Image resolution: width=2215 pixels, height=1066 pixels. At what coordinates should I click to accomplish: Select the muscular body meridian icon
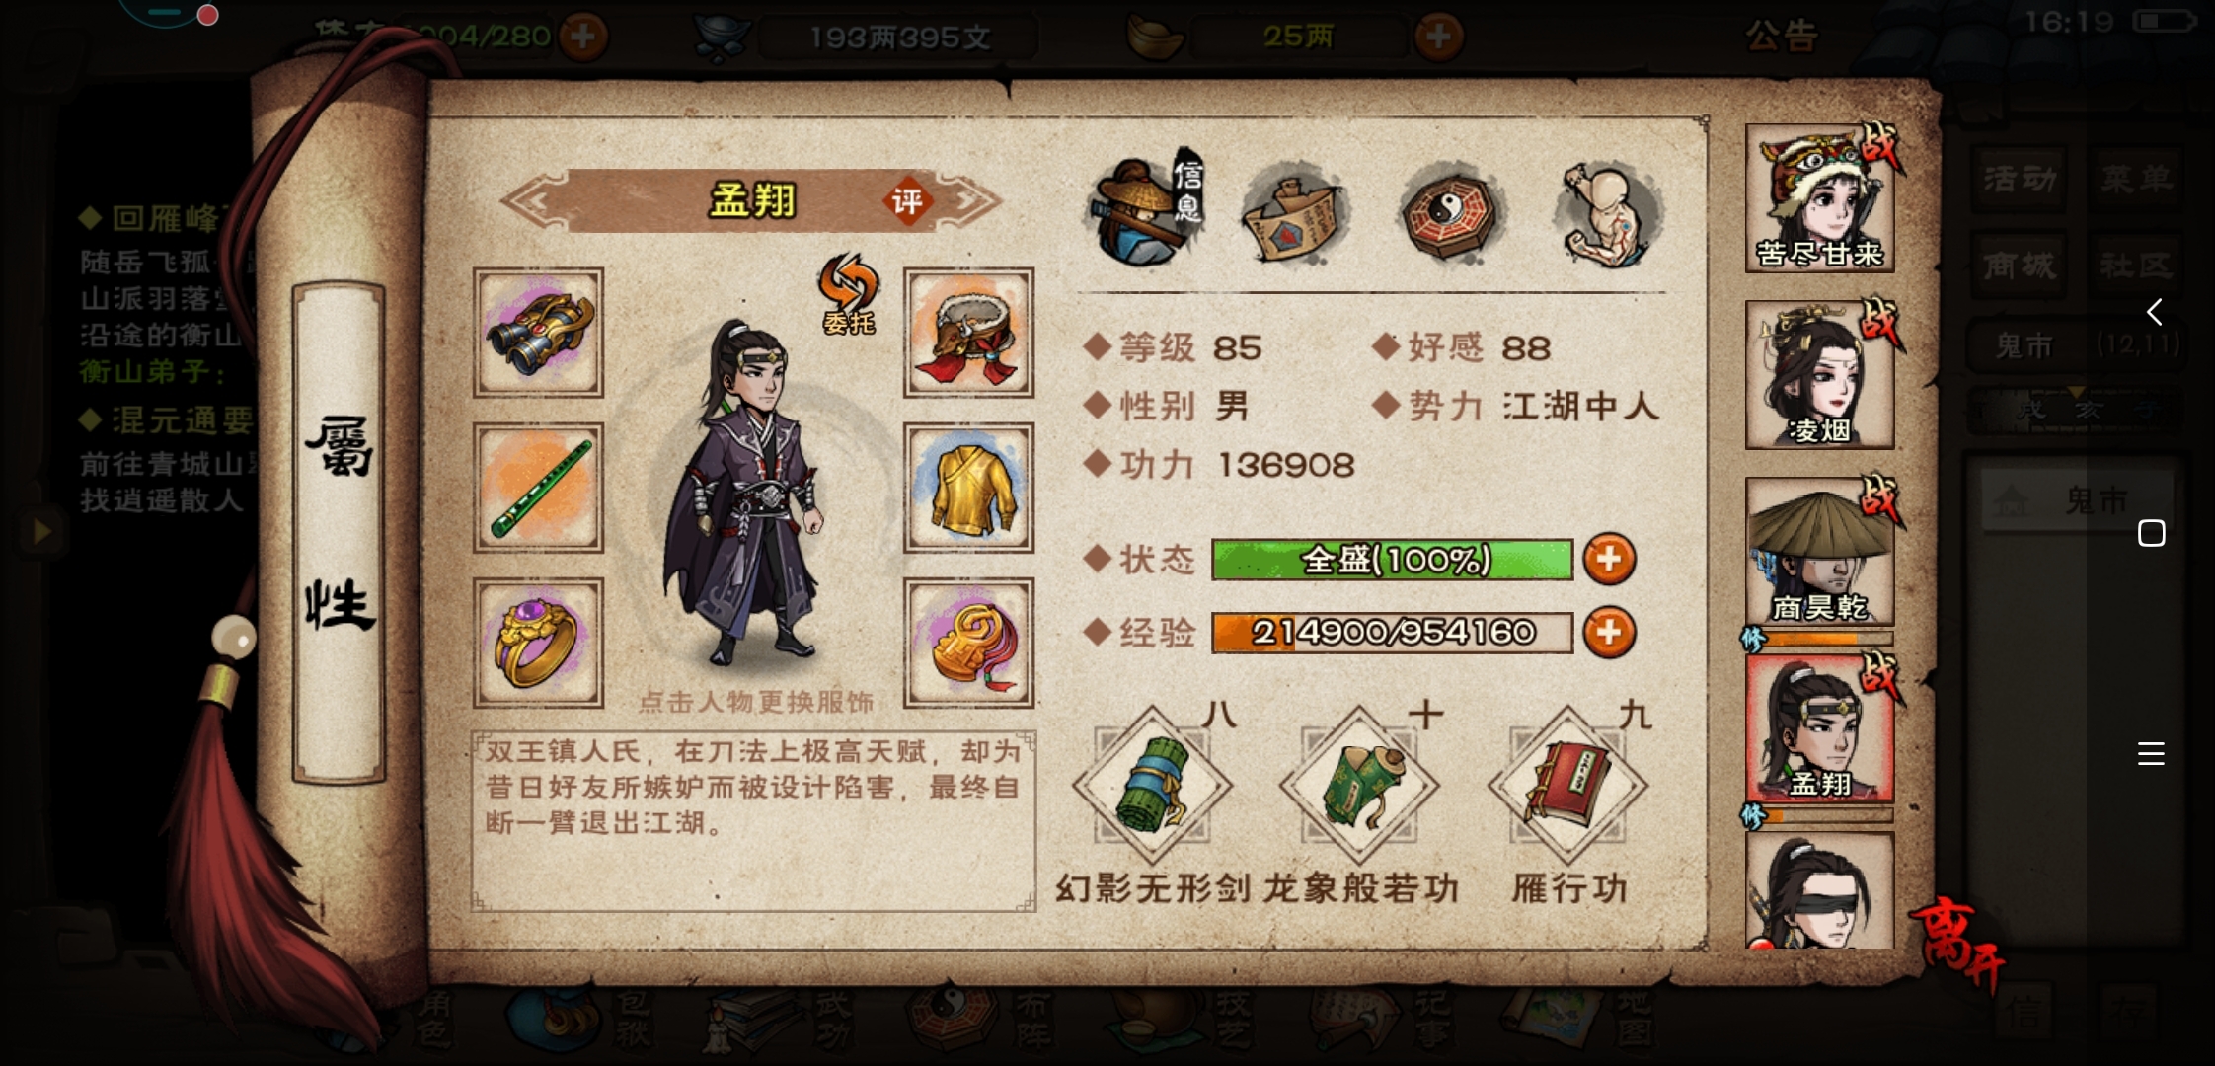(x=1607, y=213)
